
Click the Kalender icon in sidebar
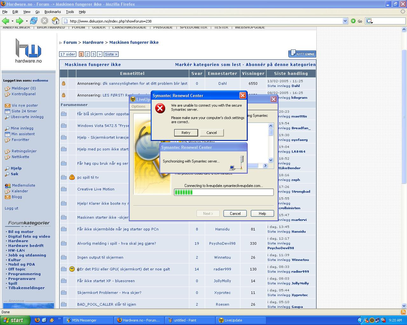pyautogui.click(x=7, y=191)
